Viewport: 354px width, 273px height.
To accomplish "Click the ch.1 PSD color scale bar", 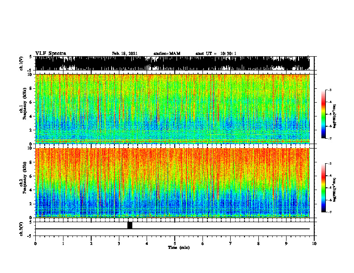I will pos(324,114).
